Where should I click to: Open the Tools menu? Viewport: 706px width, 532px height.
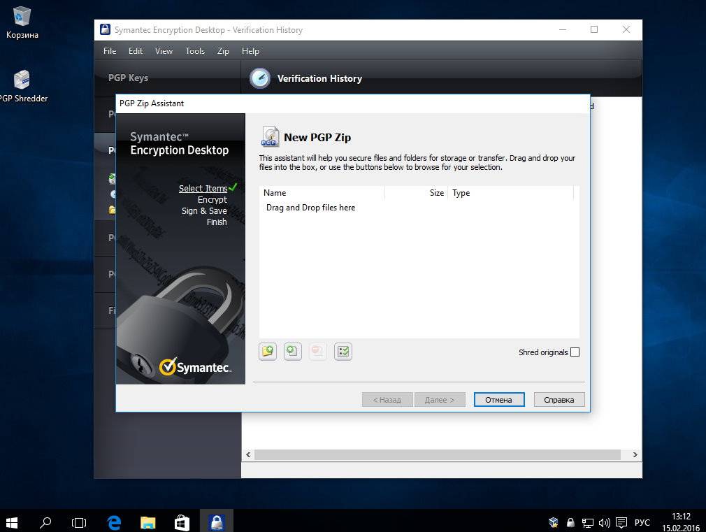[195, 51]
